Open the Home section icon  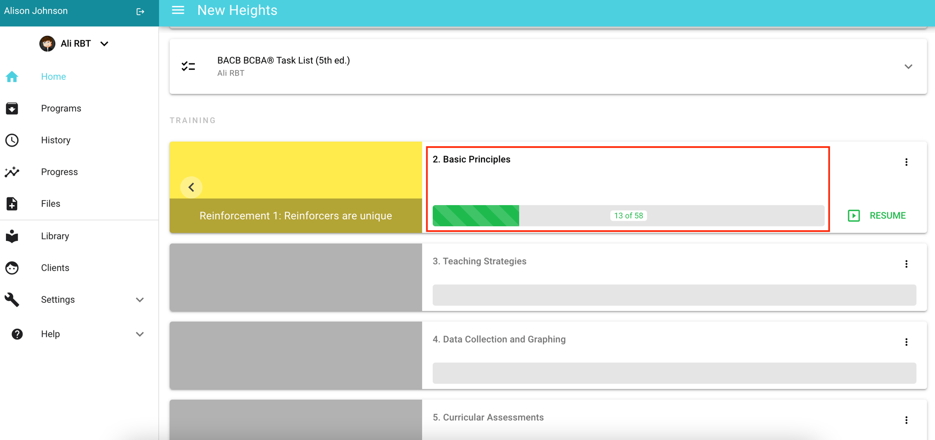click(x=12, y=77)
